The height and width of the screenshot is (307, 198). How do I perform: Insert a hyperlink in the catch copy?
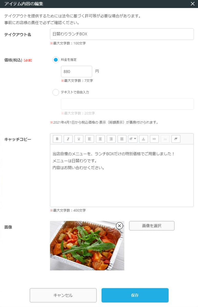point(154,139)
